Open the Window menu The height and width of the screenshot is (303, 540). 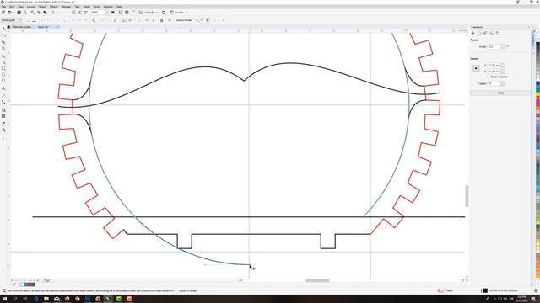[108, 7]
